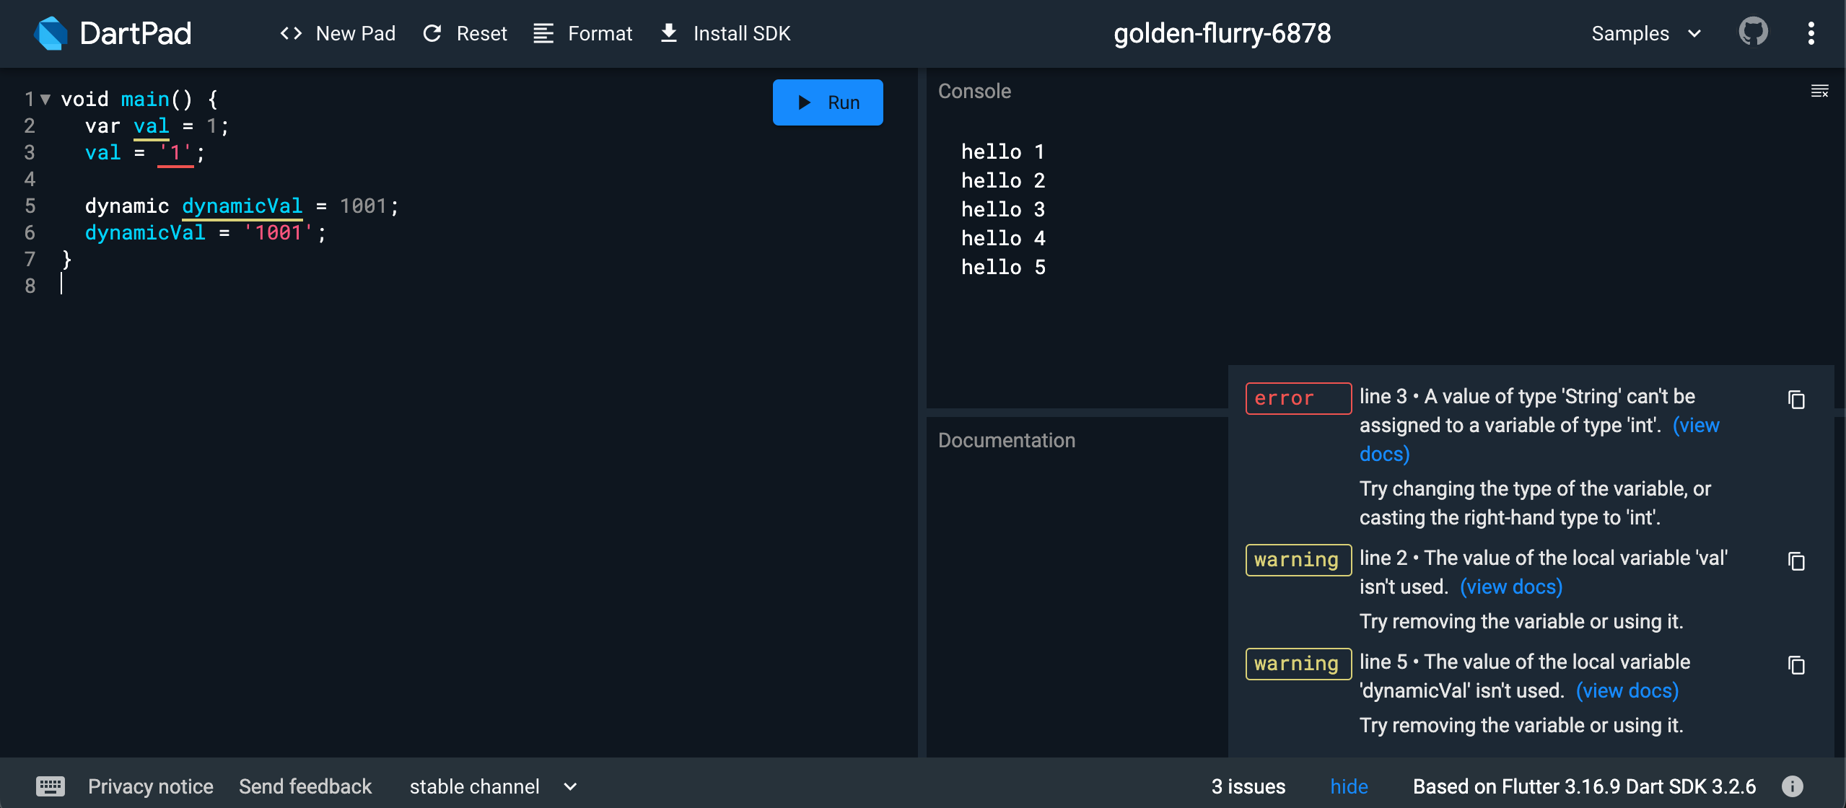The height and width of the screenshot is (808, 1846).
Task: Copy the line 5 dynamicVal warning message
Action: (1796, 665)
